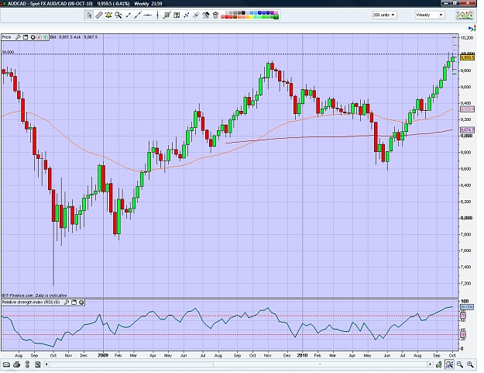Click the 9,074.7 moving average value tag

click(467, 130)
